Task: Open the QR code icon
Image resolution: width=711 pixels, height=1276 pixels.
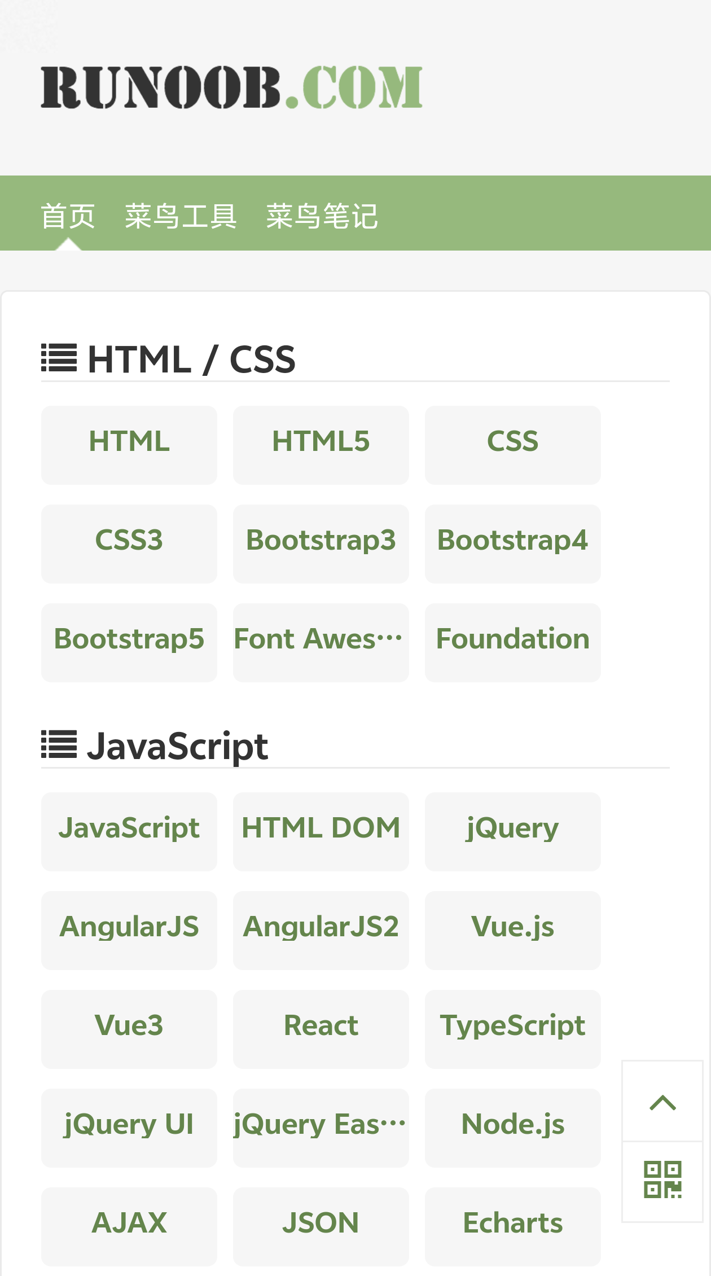Action: pos(662,1181)
